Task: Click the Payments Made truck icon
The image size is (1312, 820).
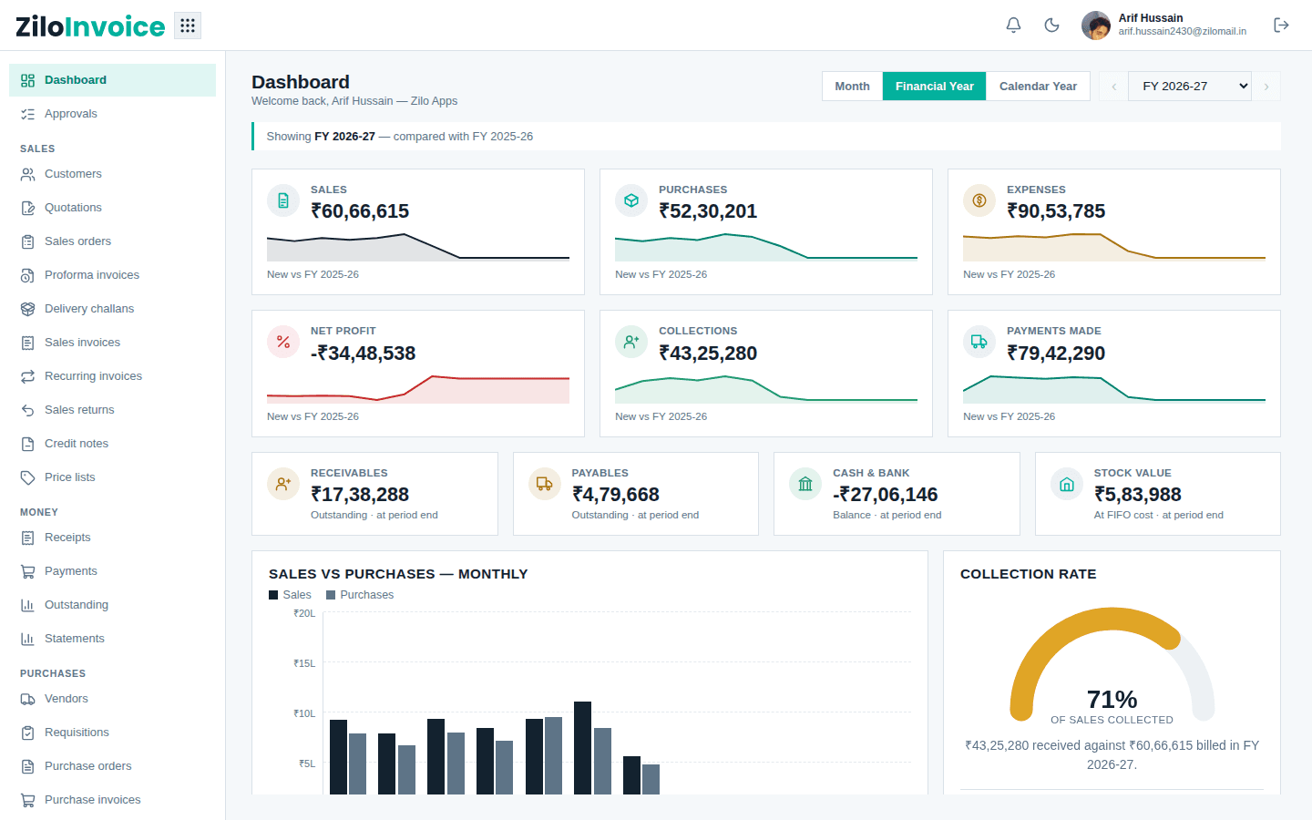Action: [x=979, y=342]
